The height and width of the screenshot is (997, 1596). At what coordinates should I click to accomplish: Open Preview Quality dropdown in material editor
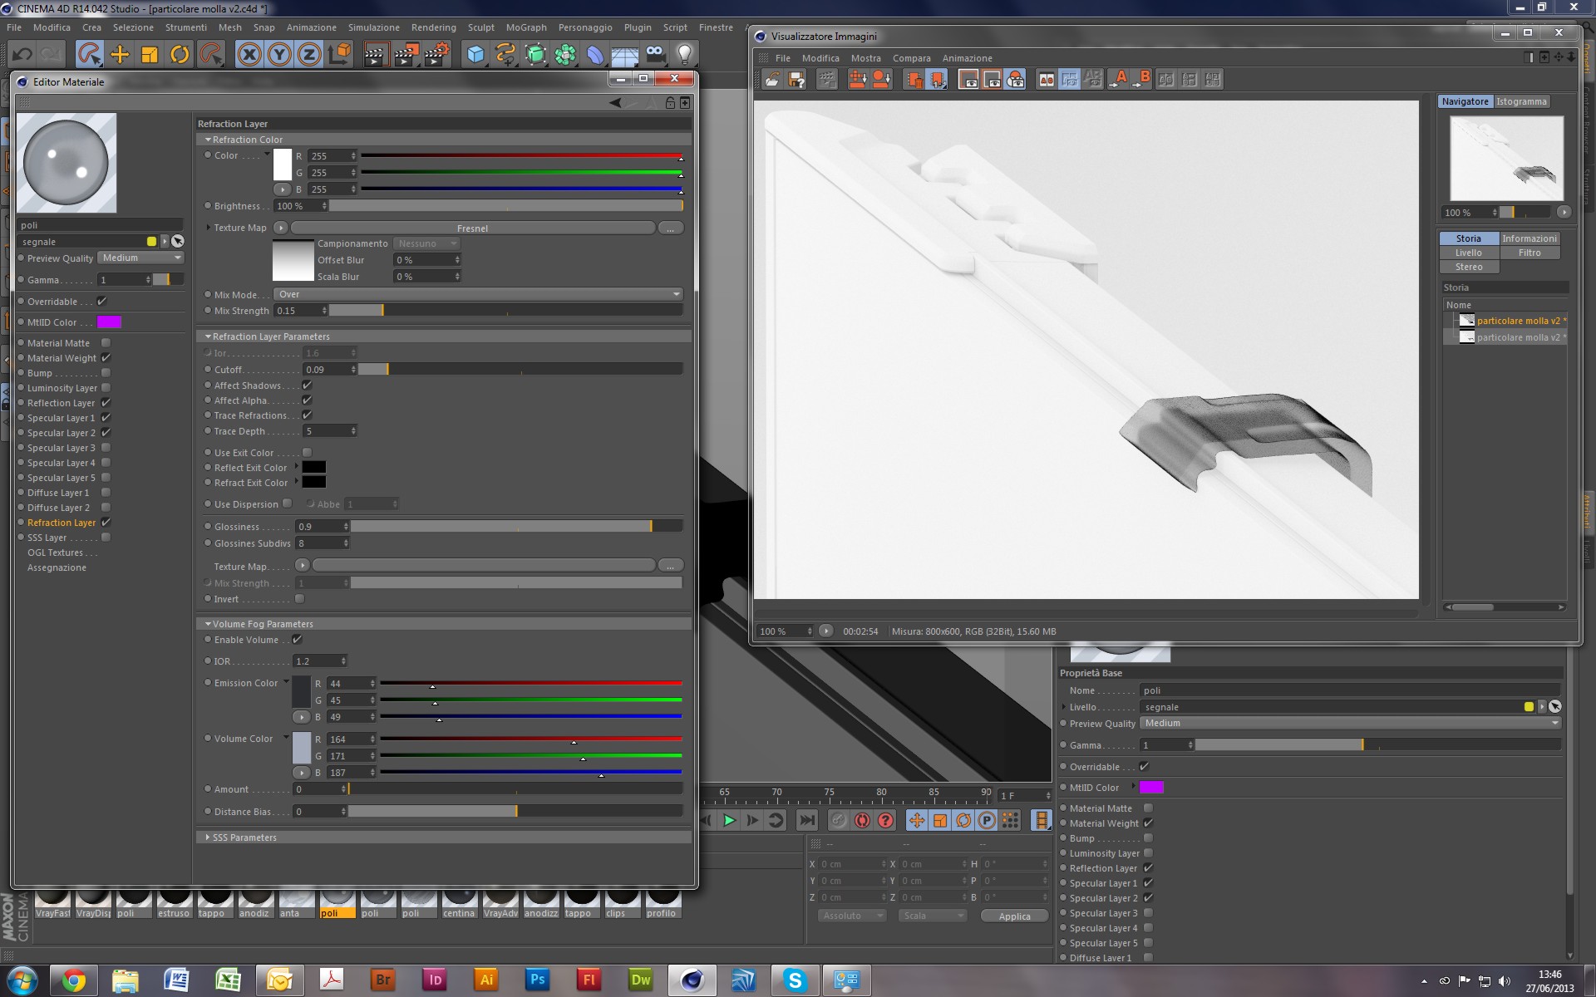(140, 258)
